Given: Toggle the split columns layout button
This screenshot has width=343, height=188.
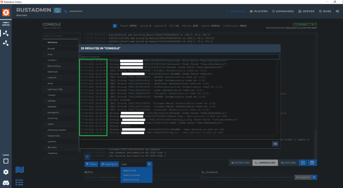Looking at the screenshot, I should point(312,163).
